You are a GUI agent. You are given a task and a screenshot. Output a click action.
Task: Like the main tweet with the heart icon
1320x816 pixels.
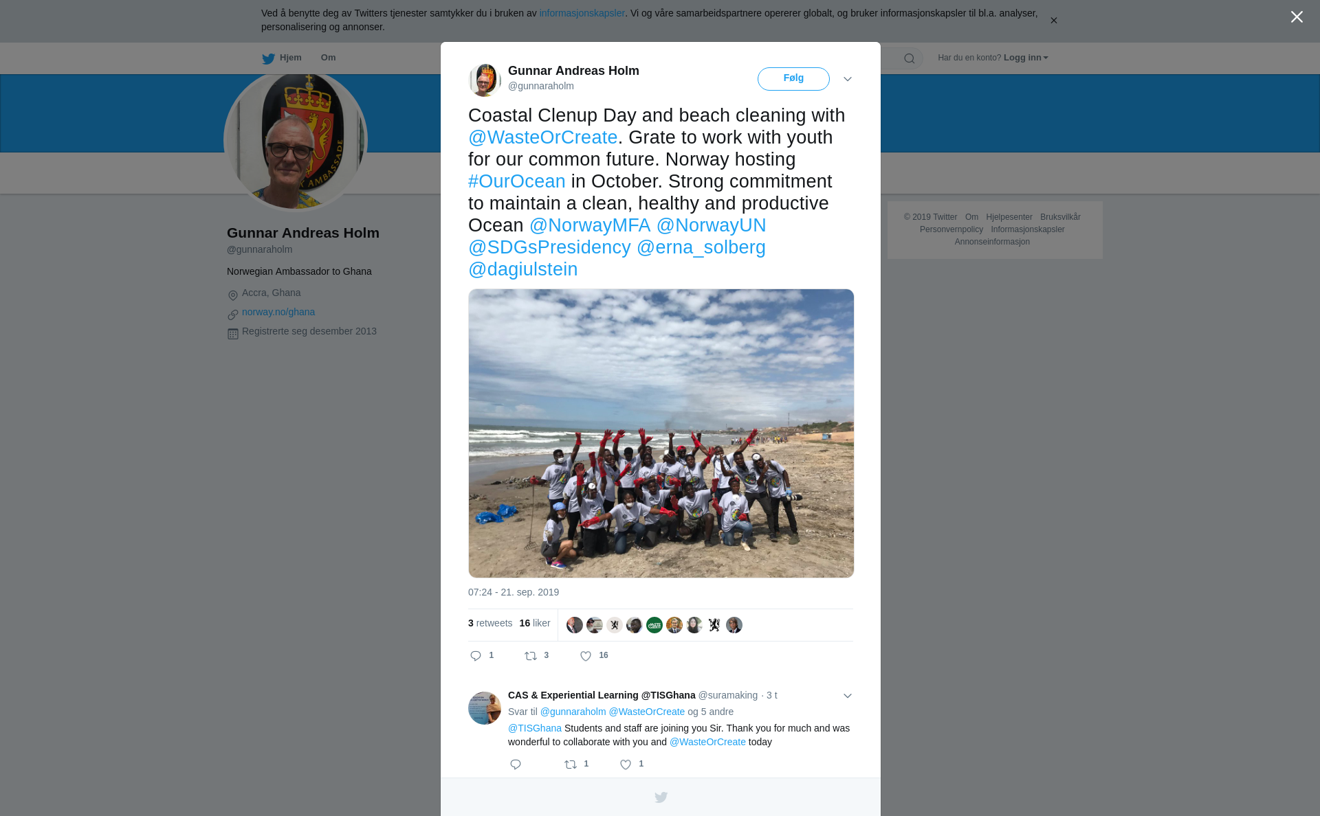coord(586,656)
